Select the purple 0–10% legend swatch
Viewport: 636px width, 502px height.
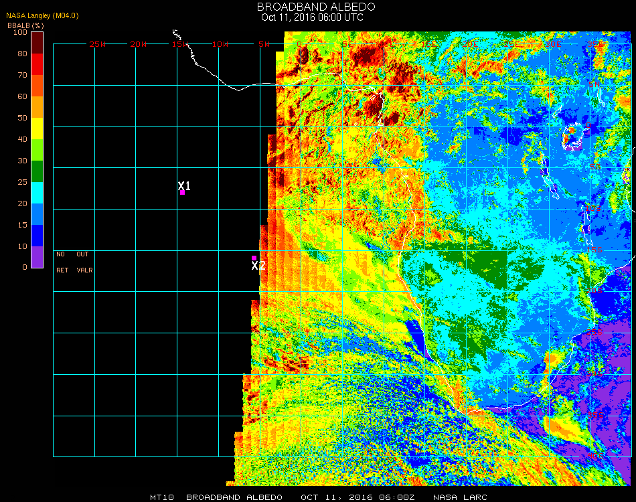37,257
